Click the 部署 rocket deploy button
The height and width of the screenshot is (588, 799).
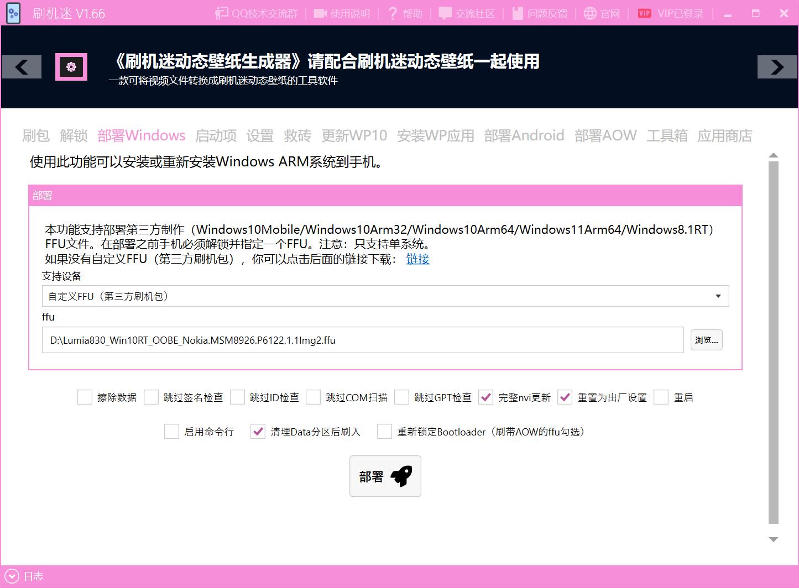tap(385, 476)
